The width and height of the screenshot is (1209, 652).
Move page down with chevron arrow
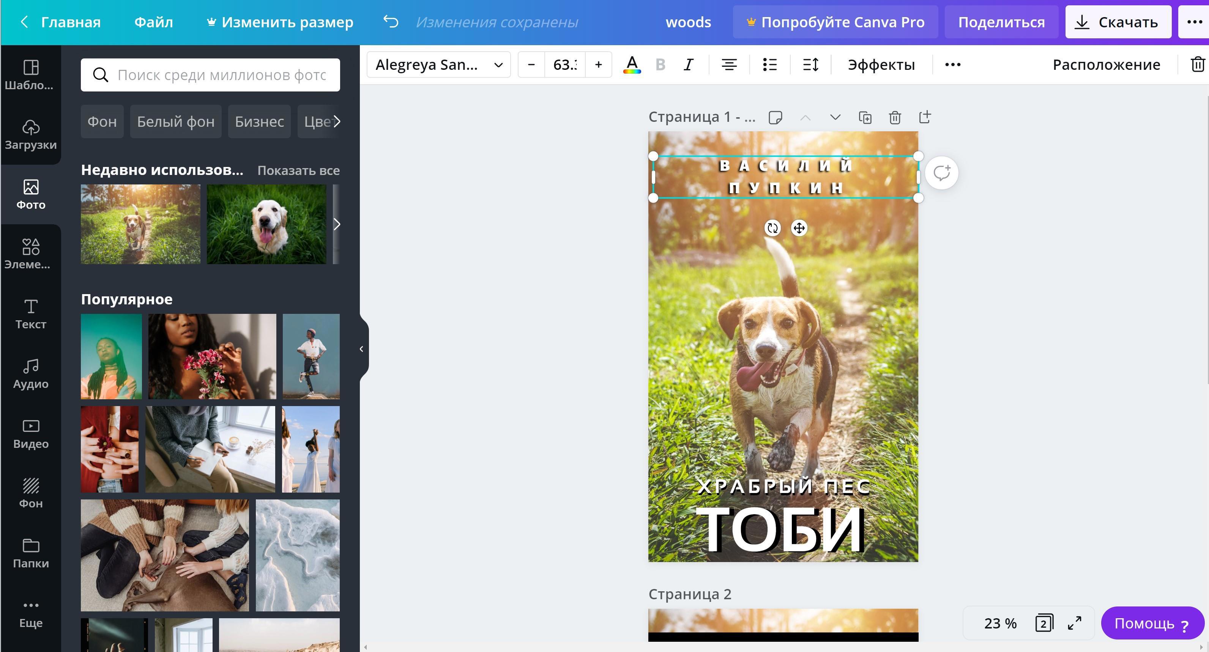pos(835,117)
